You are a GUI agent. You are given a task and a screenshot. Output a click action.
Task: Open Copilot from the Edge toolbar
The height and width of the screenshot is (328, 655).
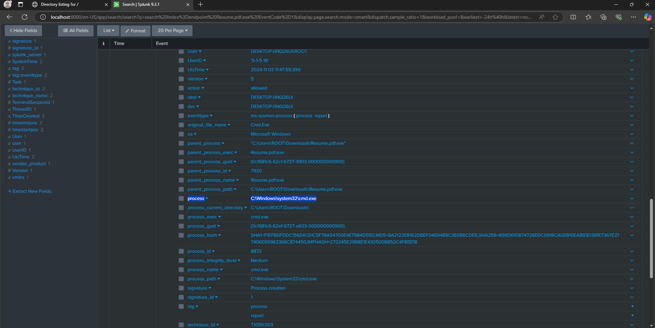(647, 17)
